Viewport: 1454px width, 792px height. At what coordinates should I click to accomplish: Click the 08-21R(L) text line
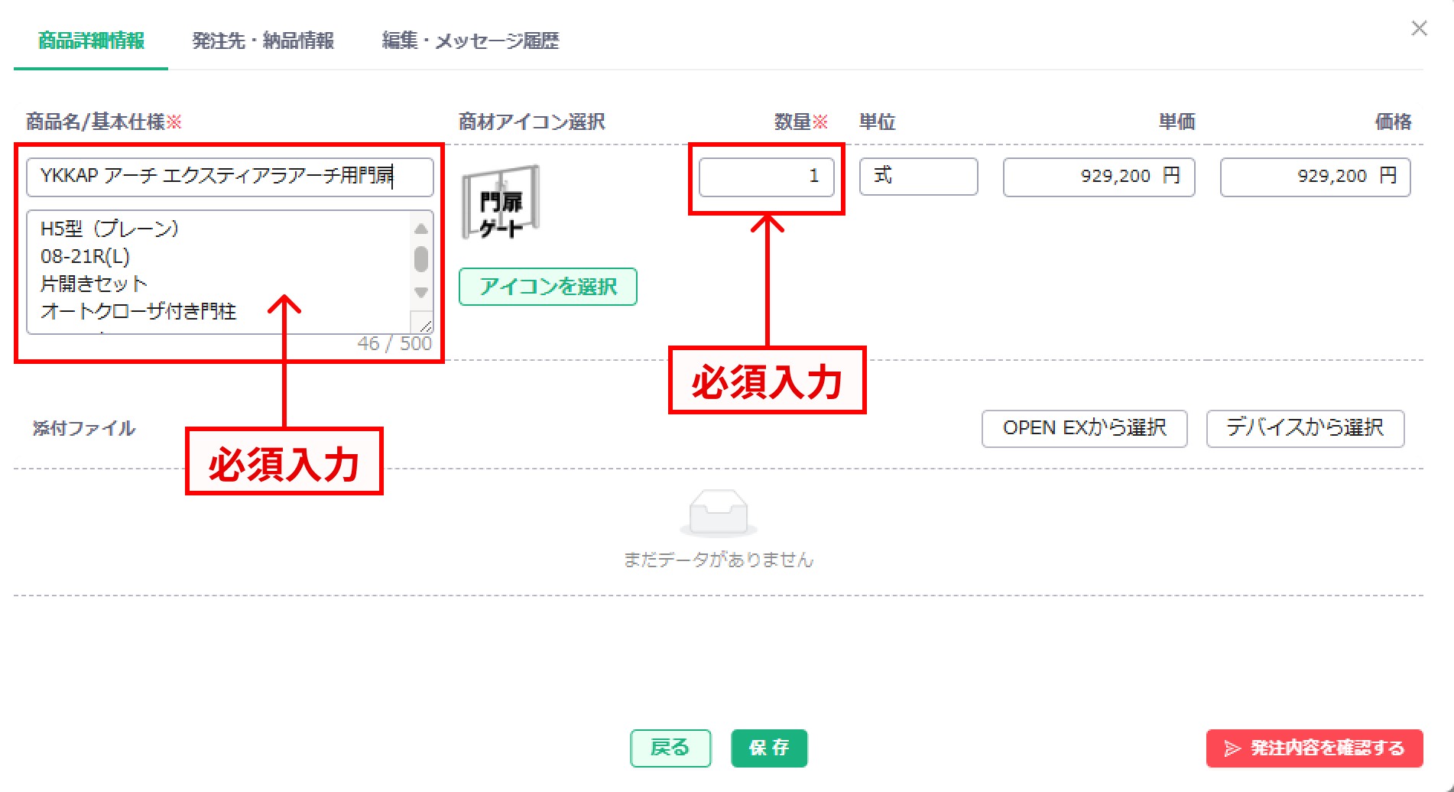click(x=85, y=256)
